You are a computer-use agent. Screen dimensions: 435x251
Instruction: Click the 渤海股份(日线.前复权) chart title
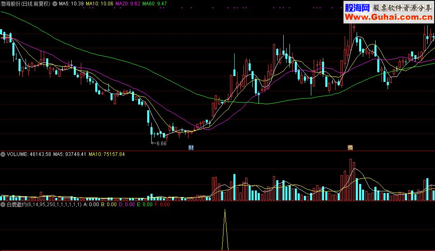coord(26,4)
